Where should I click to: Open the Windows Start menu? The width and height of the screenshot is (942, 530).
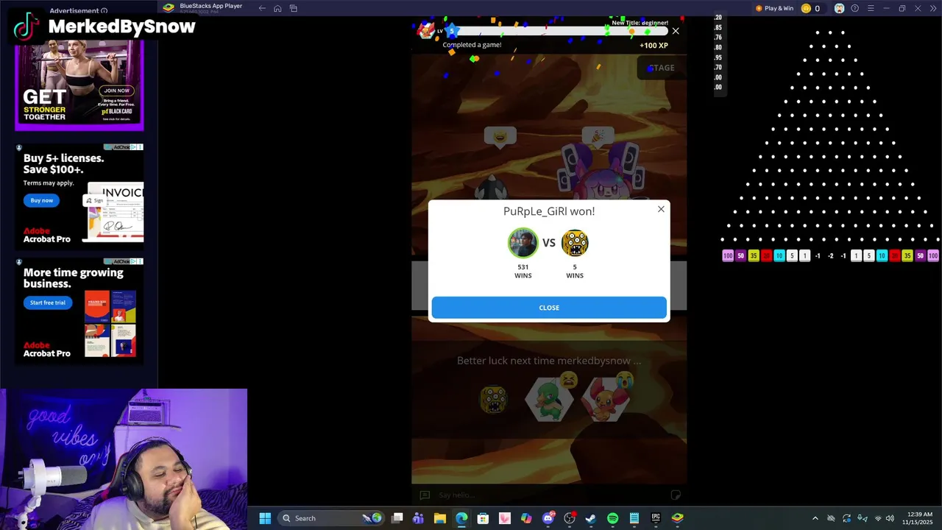(x=265, y=518)
